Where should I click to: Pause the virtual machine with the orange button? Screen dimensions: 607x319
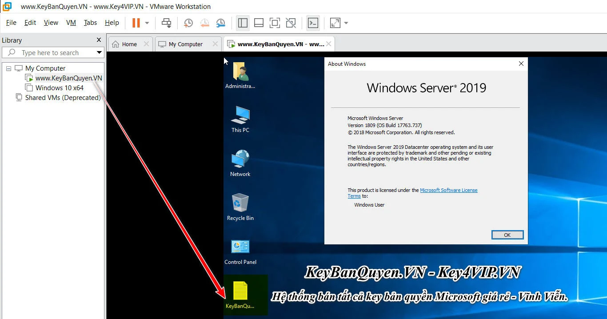[136, 23]
